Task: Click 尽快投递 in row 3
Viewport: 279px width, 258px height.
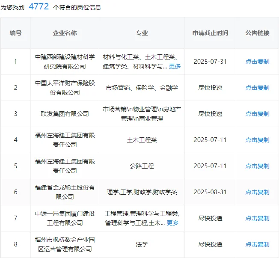Action: click(210, 114)
